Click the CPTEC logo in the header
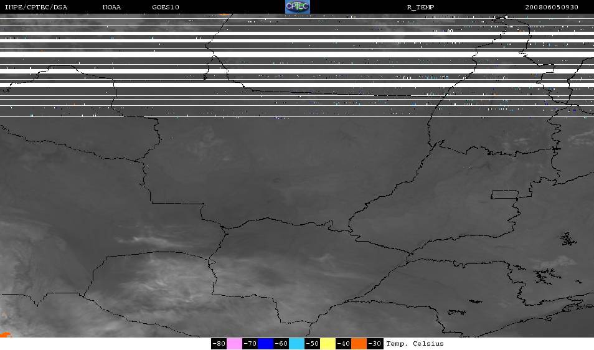The image size is (594, 350). [298, 7]
